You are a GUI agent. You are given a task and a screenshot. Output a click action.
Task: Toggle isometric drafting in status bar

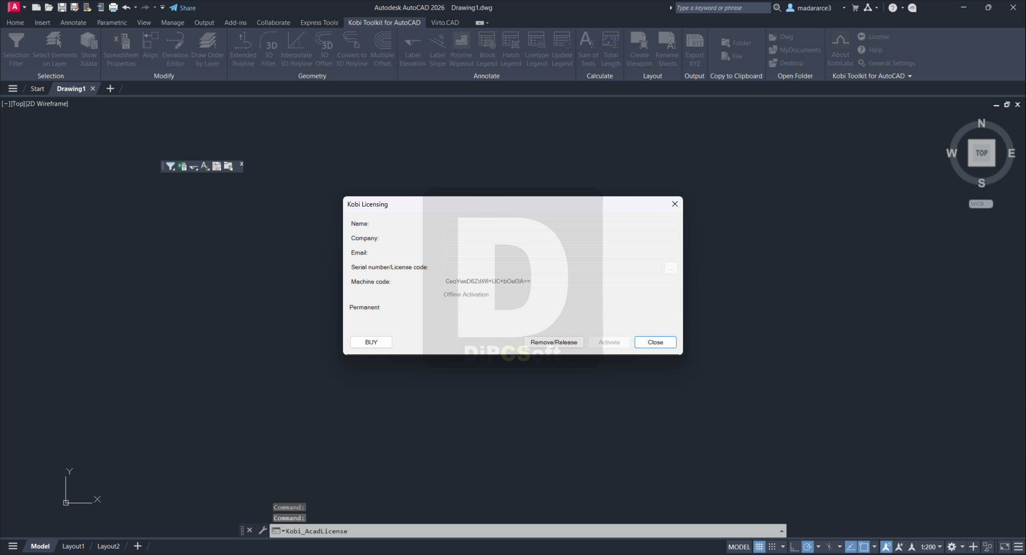coord(829,546)
